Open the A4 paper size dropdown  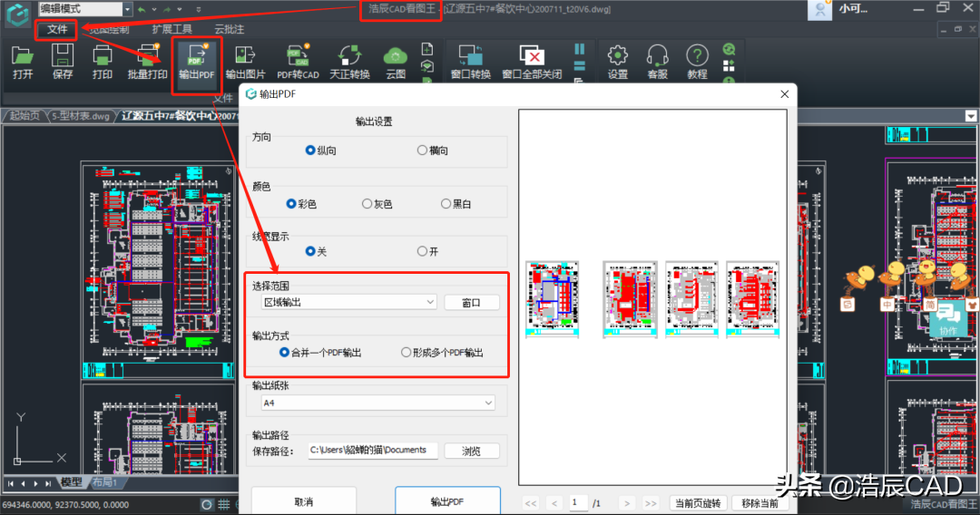(x=488, y=403)
